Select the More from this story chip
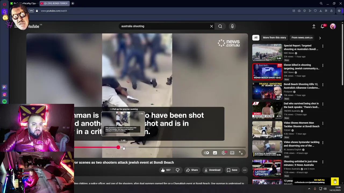344x193 pixels. pos(274,38)
